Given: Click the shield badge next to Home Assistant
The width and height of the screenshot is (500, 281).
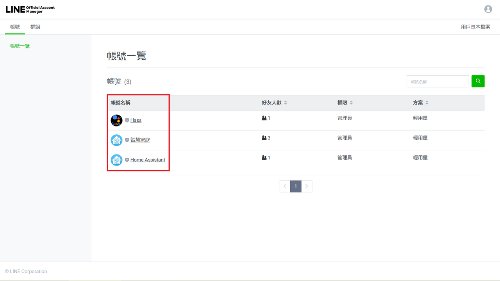Looking at the screenshot, I should [x=127, y=160].
